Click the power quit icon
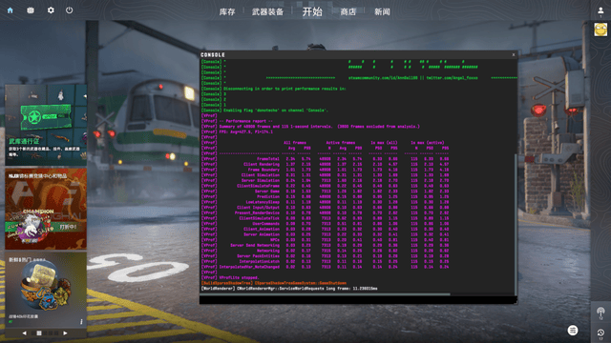Viewport: 611px width, 343px height. [70, 10]
